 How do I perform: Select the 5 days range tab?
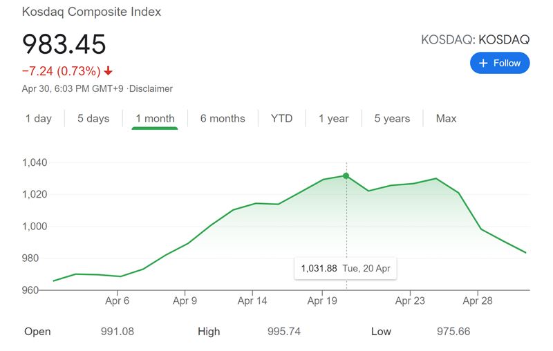(93, 119)
